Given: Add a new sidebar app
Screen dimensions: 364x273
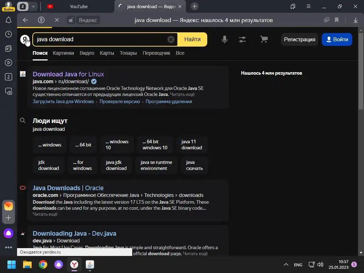Looking at the screenshot, I should click(9, 218).
